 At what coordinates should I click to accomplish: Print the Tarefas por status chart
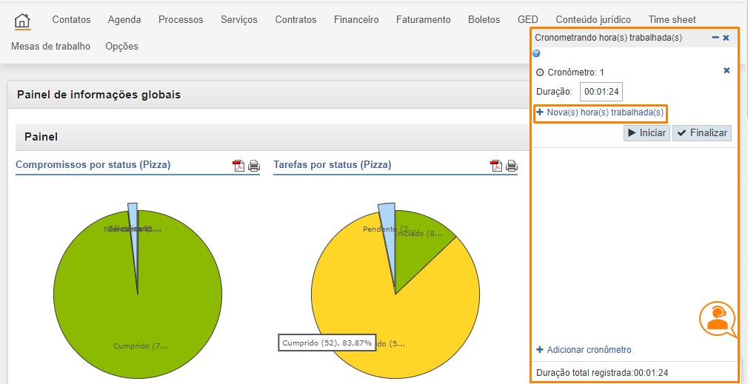(x=512, y=166)
